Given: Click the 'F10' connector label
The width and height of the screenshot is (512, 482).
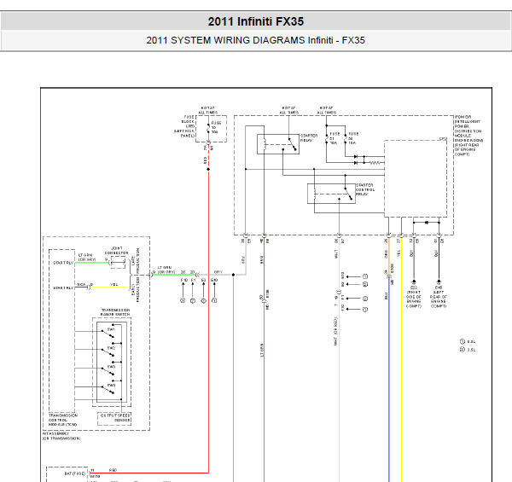Looking at the screenshot, I should click(183, 280).
